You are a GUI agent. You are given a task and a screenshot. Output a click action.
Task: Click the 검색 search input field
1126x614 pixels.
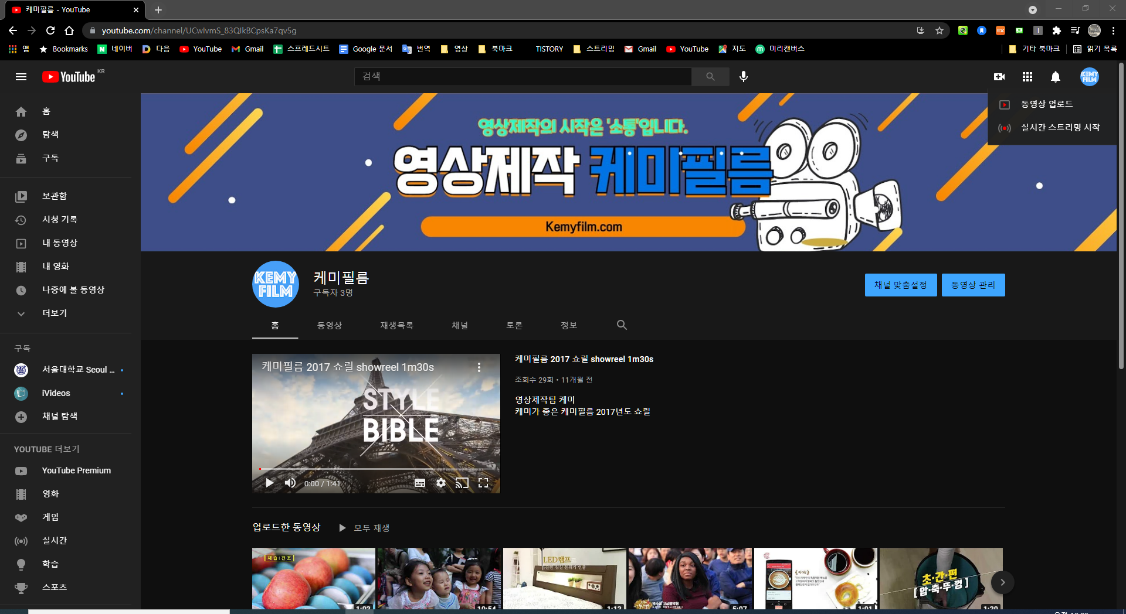[x=523, y=77]
